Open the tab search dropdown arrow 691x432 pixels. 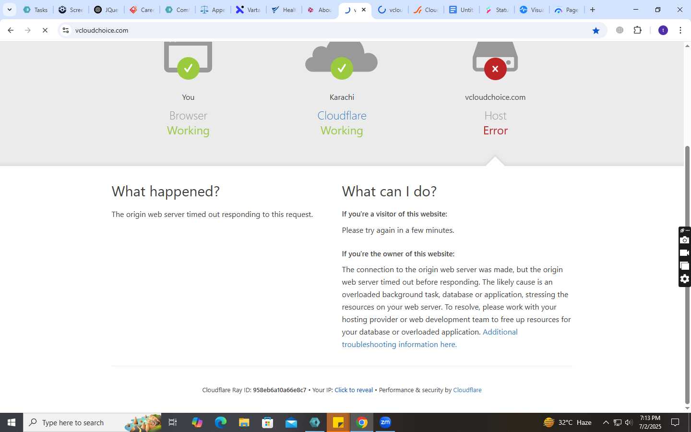coord(9,10)
